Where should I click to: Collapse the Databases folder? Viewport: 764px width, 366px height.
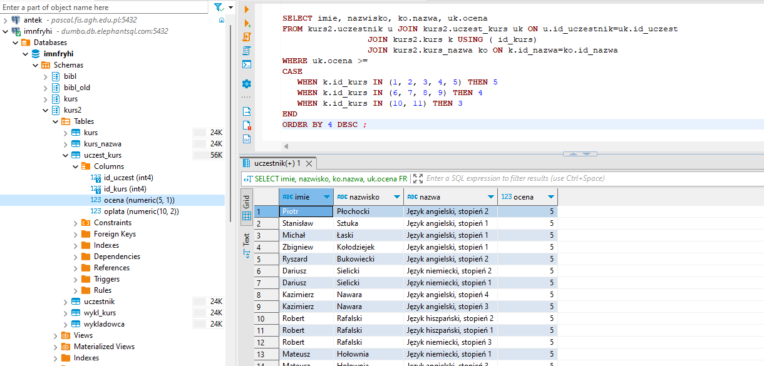pyautogui.click(x=16, y=43)
